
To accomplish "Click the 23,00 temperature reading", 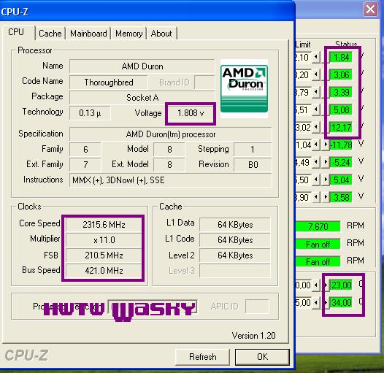I will tap(341, 285).
